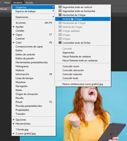
Task: Expand the Organizar submenu arrow
Action: click(53, 7)
